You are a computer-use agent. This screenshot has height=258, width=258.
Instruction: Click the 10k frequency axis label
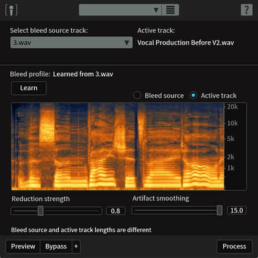click(232, 123)
